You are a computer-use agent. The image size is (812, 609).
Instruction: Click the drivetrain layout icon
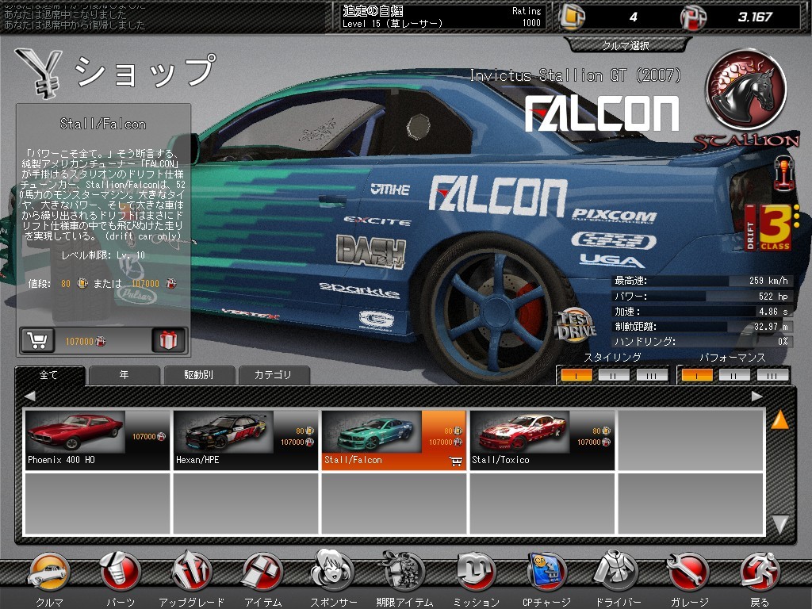tap(784, 172)
